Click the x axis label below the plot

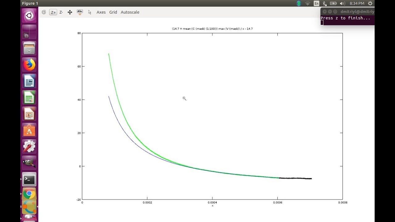tap(212, 206)
